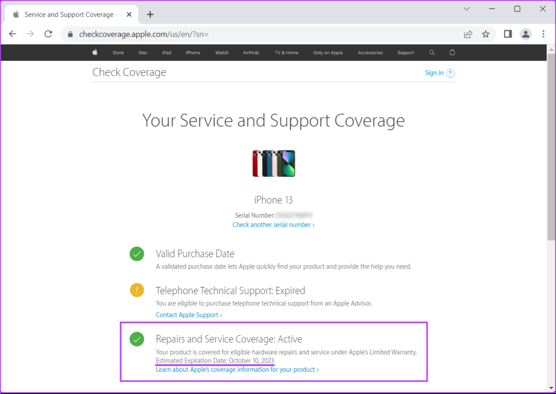Click the padlock site info icon
Screen dimensions: 556x394
70,34
